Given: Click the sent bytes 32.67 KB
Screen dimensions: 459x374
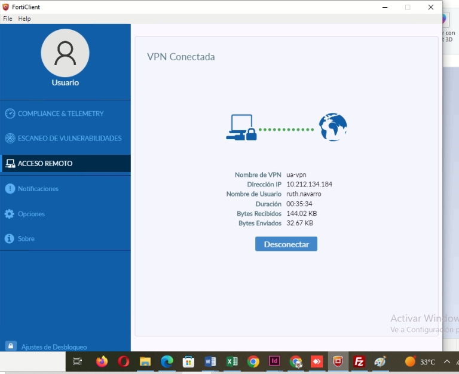Looking at the screenshot, I should point(300,223).
